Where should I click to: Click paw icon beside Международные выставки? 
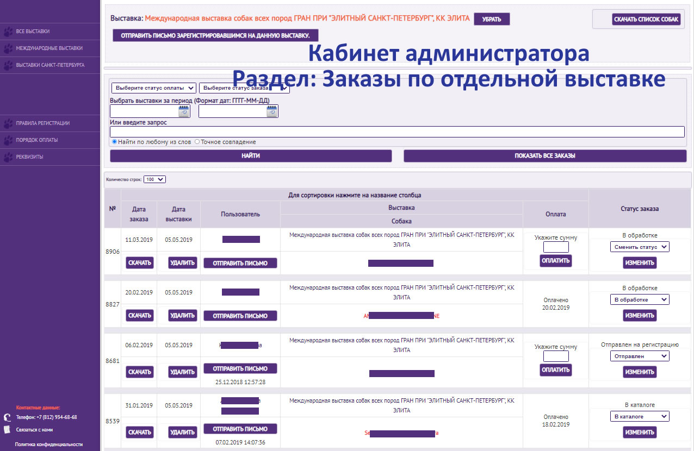click(8, 48)
